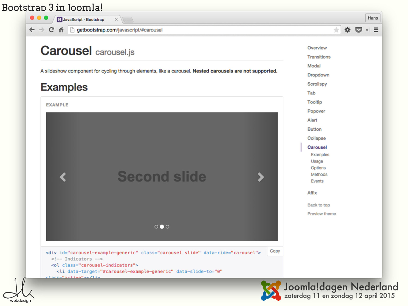Go to Carousel Usage subsection
The height and width of the screenshot is (306, 408).
point(317,161)
